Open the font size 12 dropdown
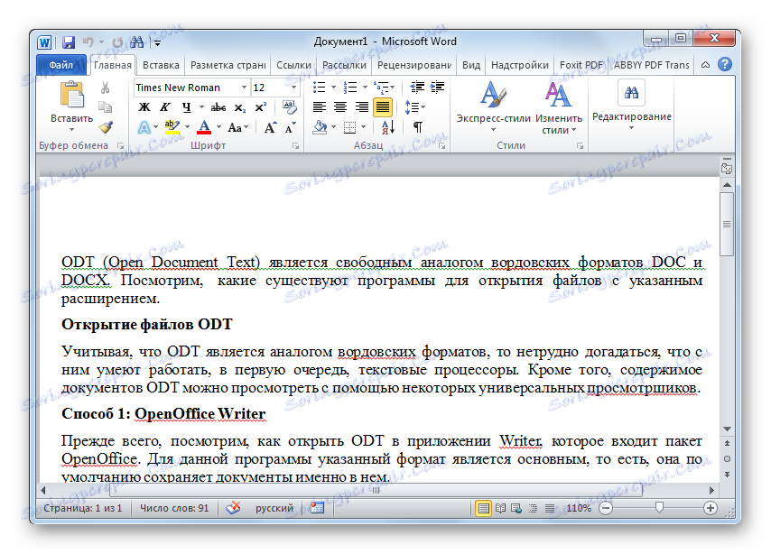771x554 pixels. coord(293,88)
